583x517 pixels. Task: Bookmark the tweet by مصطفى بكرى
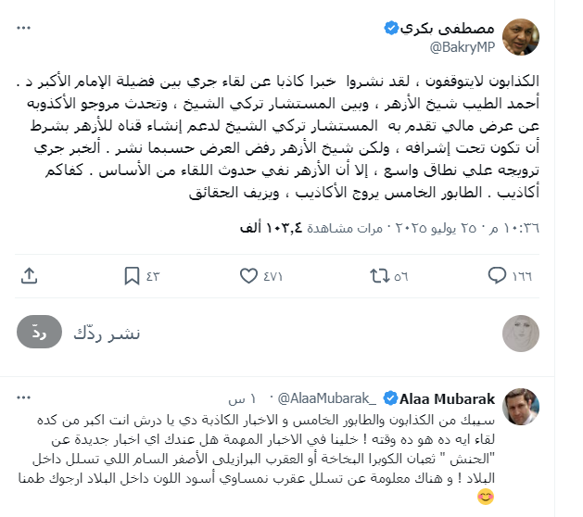(132, 275)
